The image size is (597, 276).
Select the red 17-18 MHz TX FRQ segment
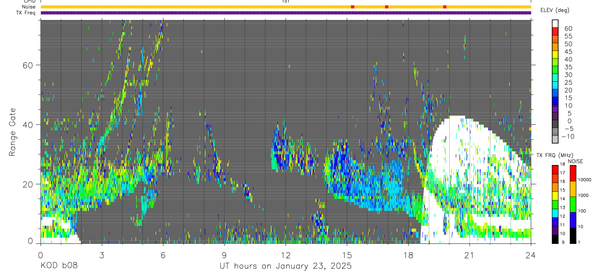tap(555, 169)
